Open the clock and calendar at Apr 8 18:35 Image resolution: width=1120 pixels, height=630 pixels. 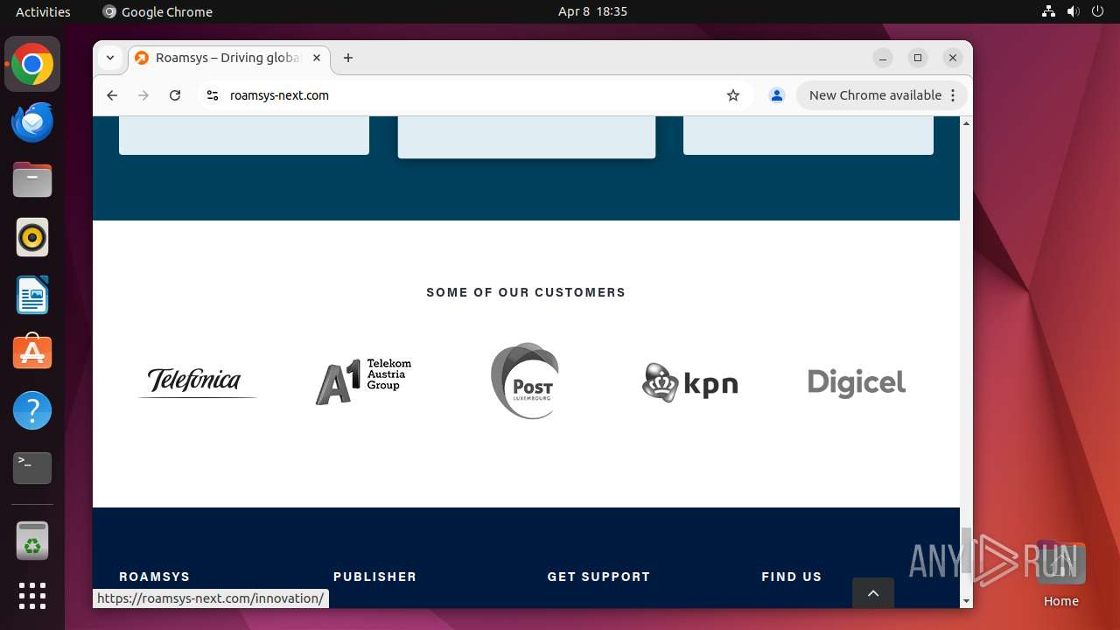click(x=592, y=11)
